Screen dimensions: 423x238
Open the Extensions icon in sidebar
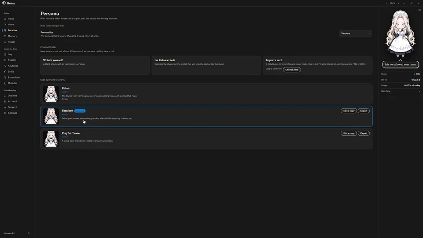pyautogui.click(x=5, y=78)
